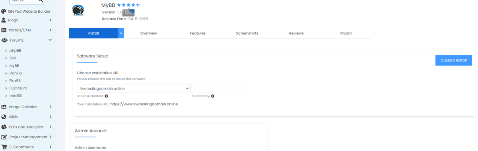Click the Custom Install button

pos(453,60)
